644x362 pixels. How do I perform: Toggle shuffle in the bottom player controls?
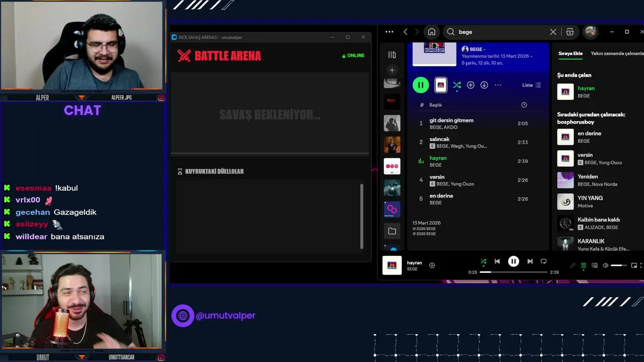pyautogui.click(x=484, y=261)
